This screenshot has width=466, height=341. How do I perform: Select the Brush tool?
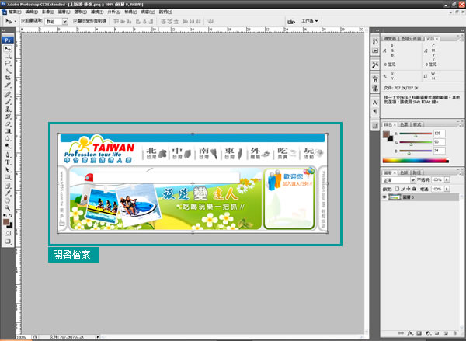point(8,102)
